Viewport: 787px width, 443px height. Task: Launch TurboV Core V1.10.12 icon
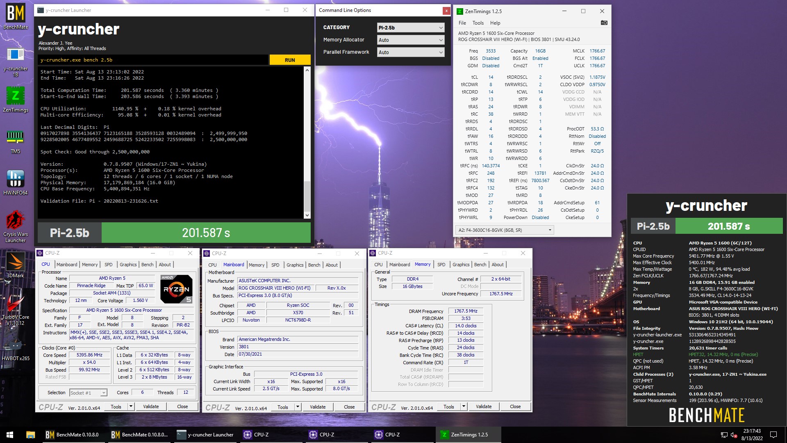coord(16,310)
